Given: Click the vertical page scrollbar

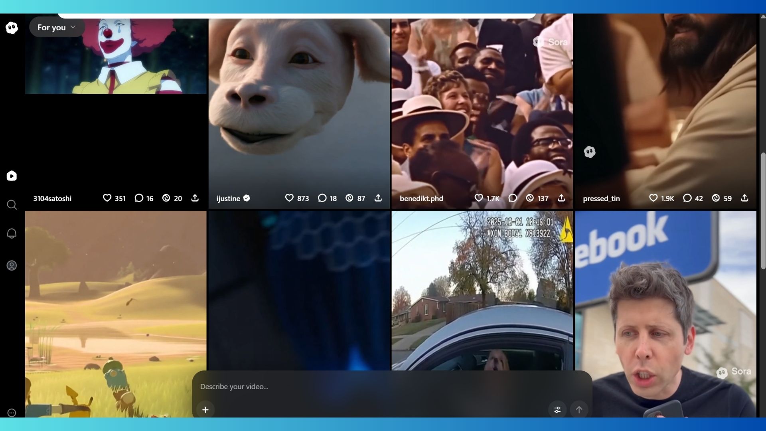Looking at the screenshot, I should tap(763, 212).
